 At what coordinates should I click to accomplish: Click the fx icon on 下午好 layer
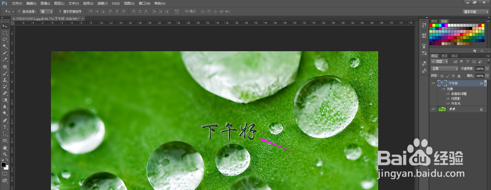pos(482,83)
